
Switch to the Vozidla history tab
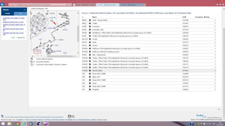coord(8,13)
